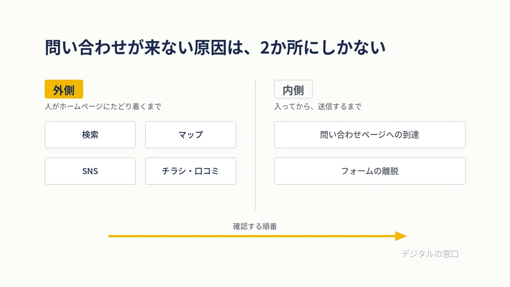510x287 pixels.
Task: Click the SNS box
Action: pos(90,171)
